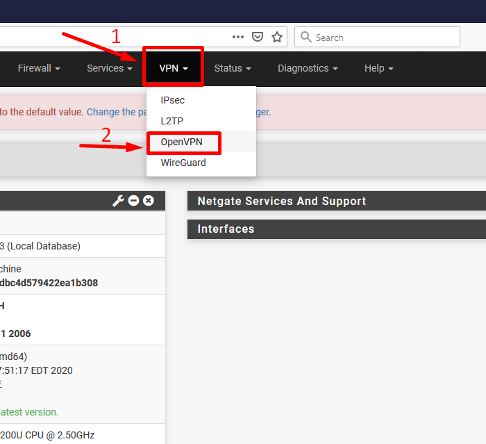Click the '7:51:17 EDT 2020' build text
Screen dimensions: 486x444
36,370
